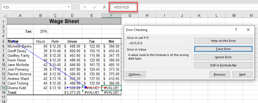
Task: Click the Godfrey Fairly cell
Action: 20,55
